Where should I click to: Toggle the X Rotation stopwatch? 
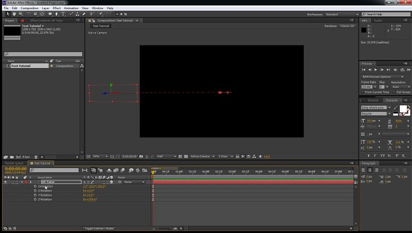[x=35, y=191]
